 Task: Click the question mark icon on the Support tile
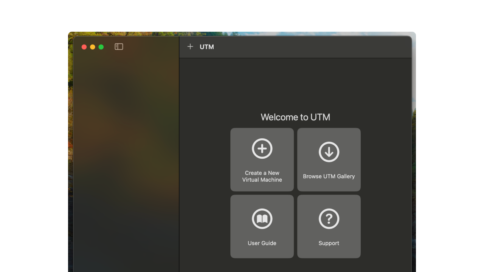pyautogui.click(x=329, y=218)
